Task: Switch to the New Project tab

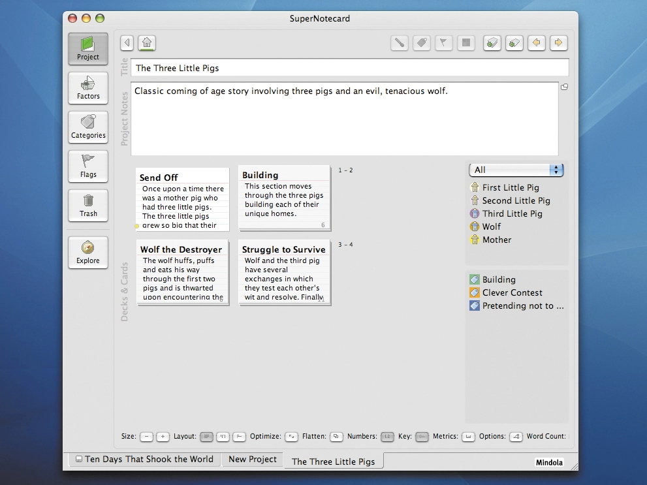Action: (x=253, y=459)
